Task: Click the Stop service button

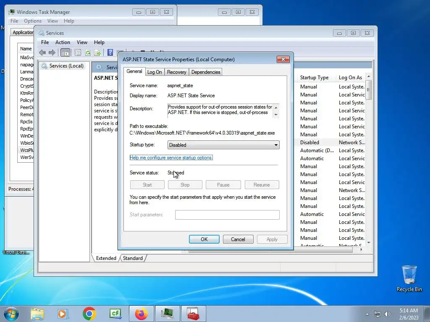Action: pyautogui.click(x=185, y=185)
